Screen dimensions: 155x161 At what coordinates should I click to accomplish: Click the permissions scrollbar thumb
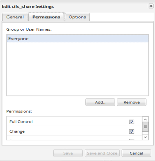click(x=145, y=127)
